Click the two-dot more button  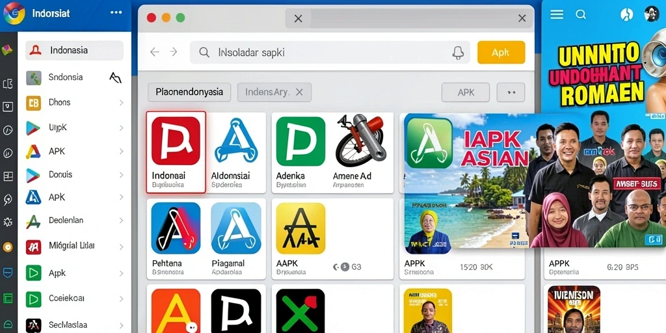click(x=511, y=92)
